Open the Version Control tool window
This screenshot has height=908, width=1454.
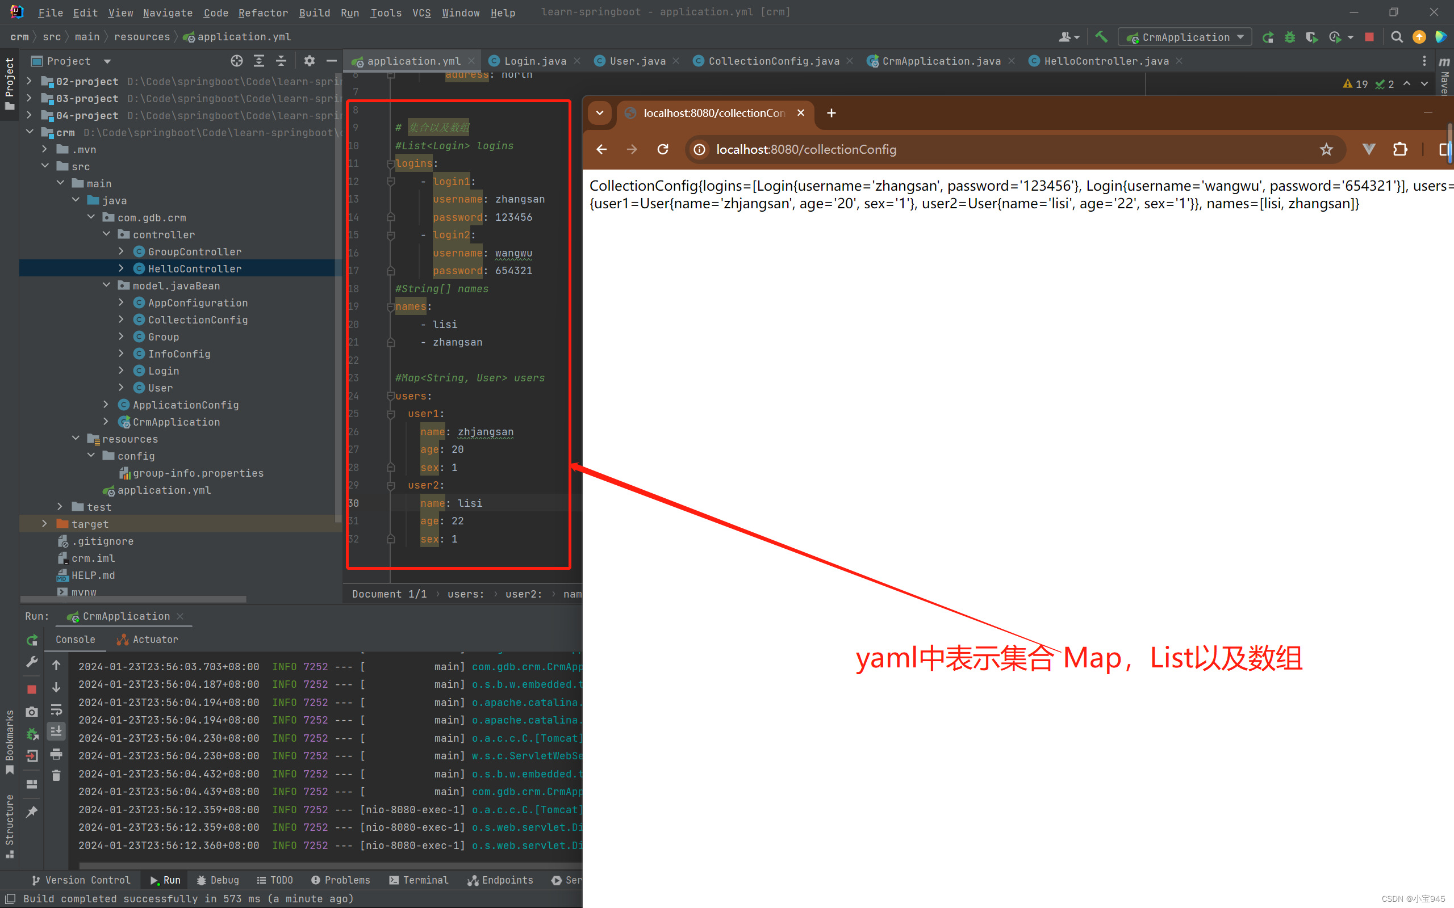pos(81,880)
